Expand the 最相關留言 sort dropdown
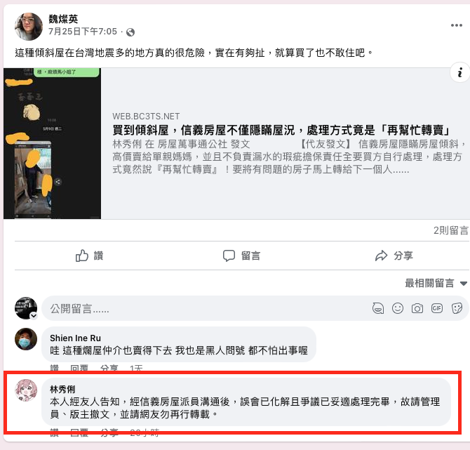Image resolution: width=470 pixels, height=450 pixels. click(436, 283)
